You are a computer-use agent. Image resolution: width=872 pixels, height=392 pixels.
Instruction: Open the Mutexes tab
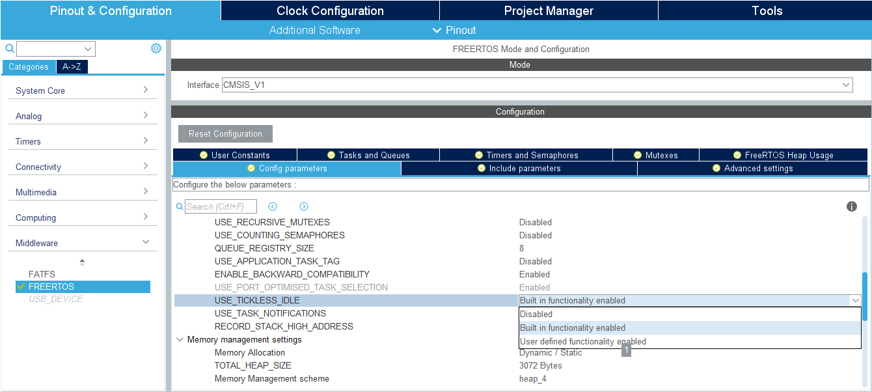pyautogui.click(x=656, y=155)
